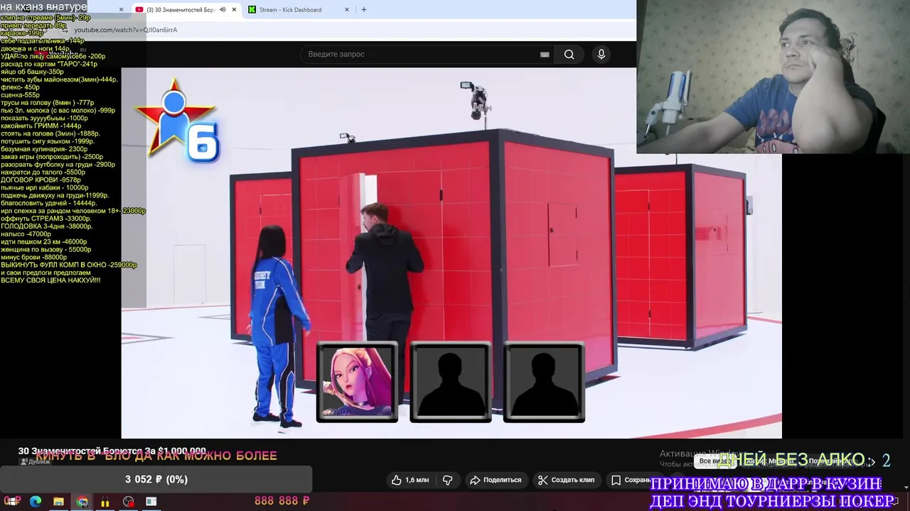Open File Explorer from taskbar

click(x=58, y=501)
